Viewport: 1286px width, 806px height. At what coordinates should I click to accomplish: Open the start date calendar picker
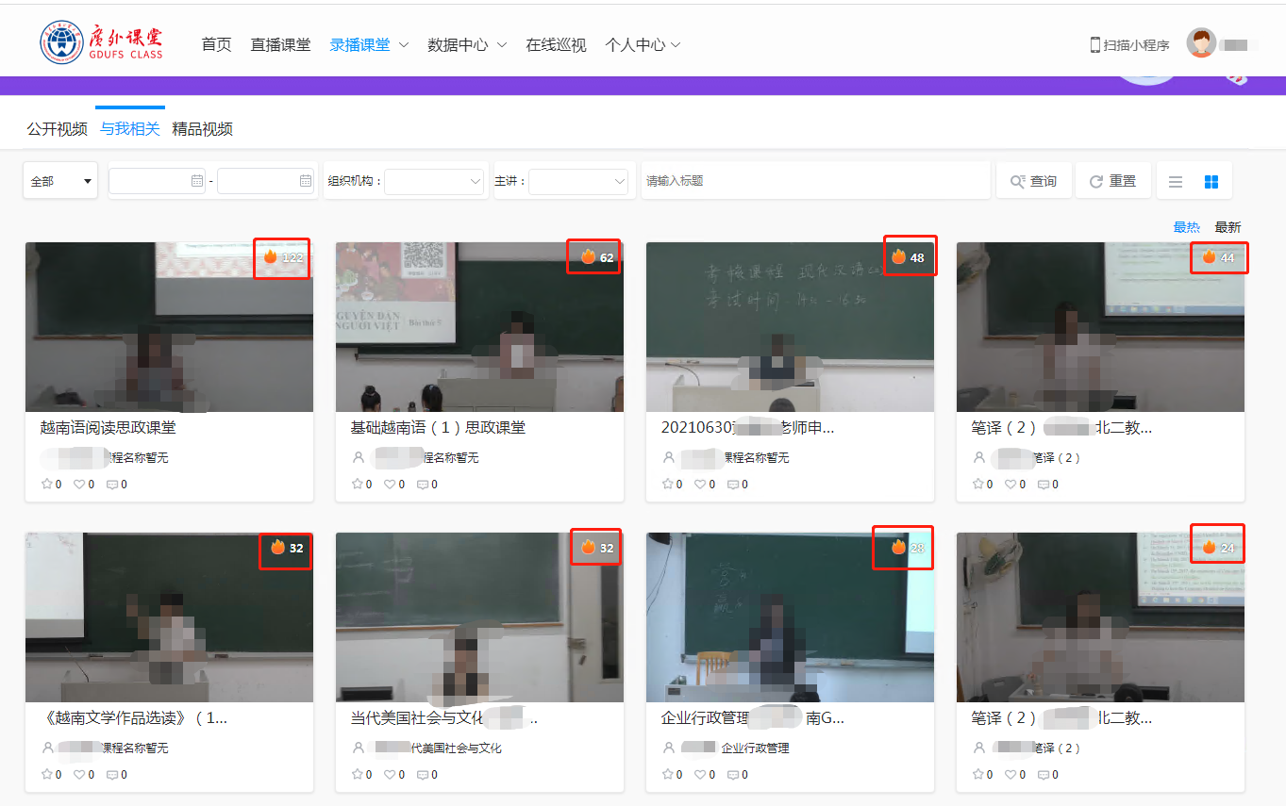coord(196,181)
